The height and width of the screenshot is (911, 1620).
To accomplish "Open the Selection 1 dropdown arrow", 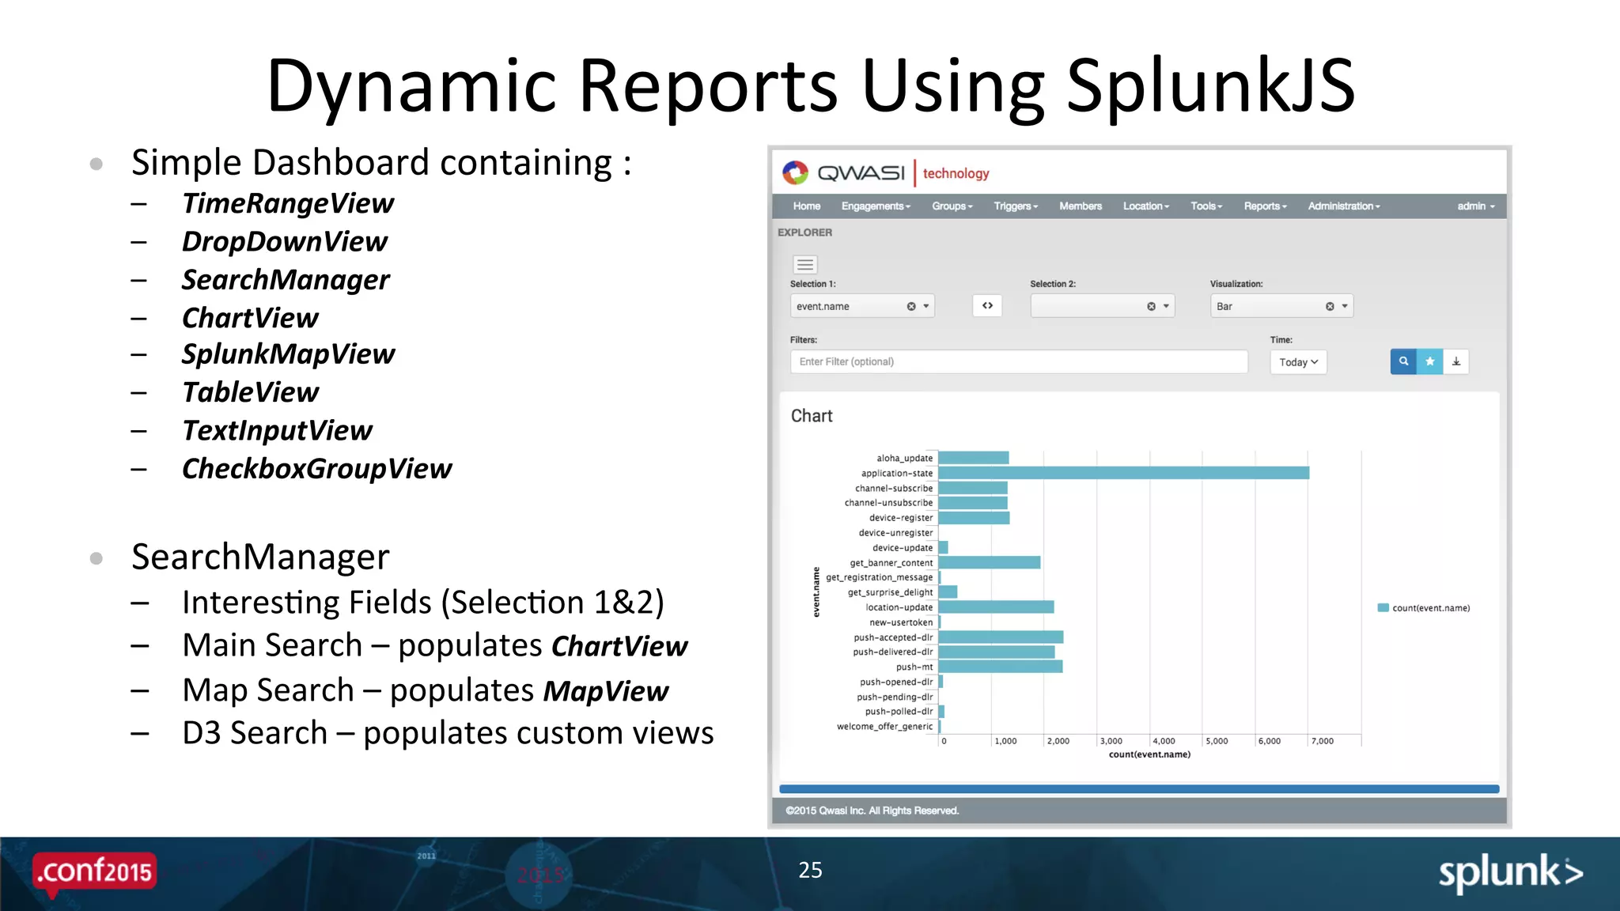I will tap(926, 307).
